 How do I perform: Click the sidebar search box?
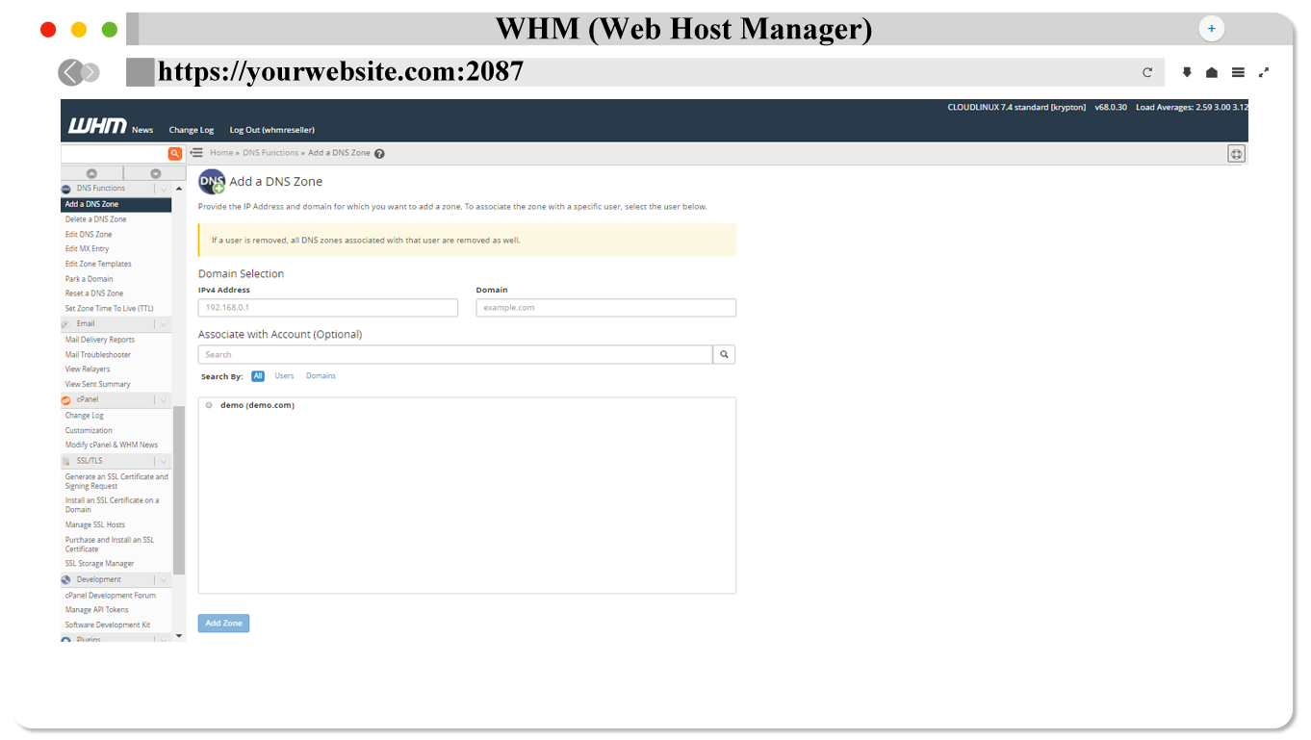tap(115, 153)
